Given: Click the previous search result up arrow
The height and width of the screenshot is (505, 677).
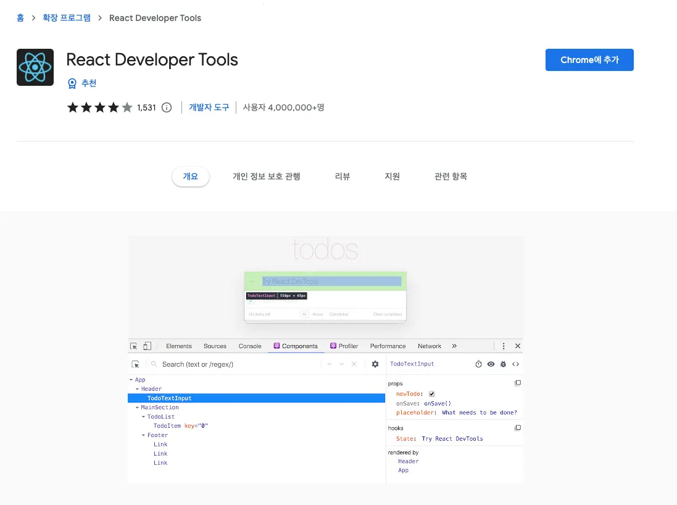Looking at the screenshot, I should (330, 364).
